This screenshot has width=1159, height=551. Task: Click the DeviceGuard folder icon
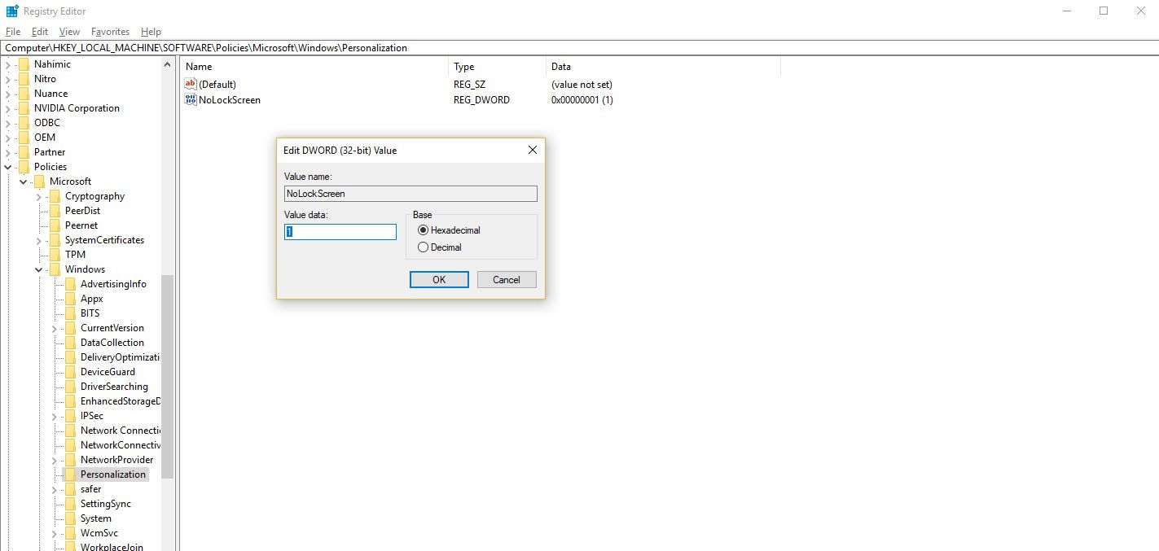tap(70, 372)
